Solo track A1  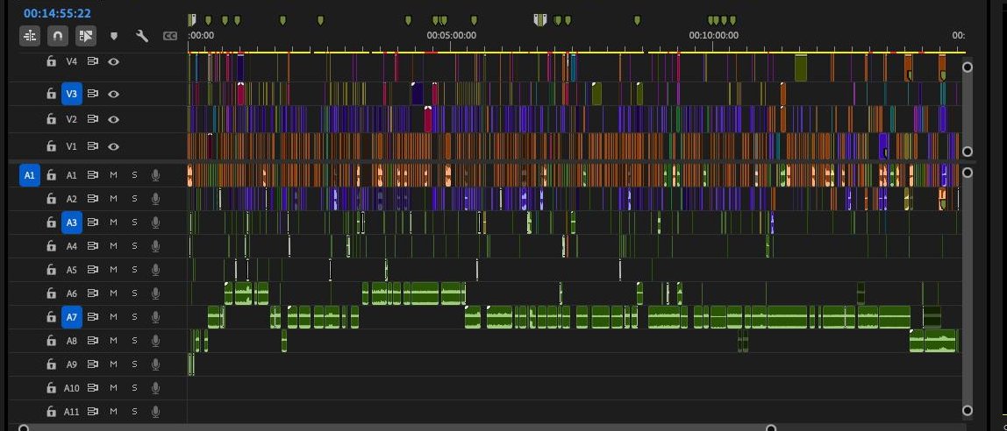134,175
